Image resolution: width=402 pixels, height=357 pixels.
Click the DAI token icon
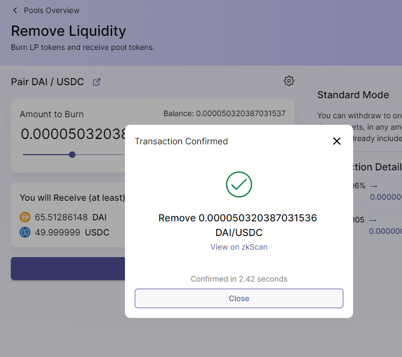coord(25,217)
